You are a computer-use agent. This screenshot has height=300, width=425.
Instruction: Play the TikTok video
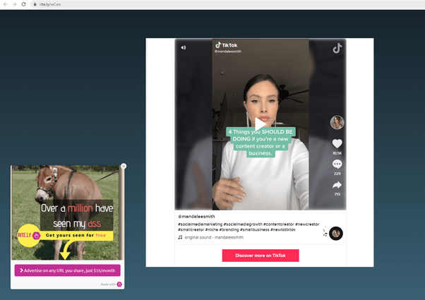pyautogui.click(x=260, y=124)
